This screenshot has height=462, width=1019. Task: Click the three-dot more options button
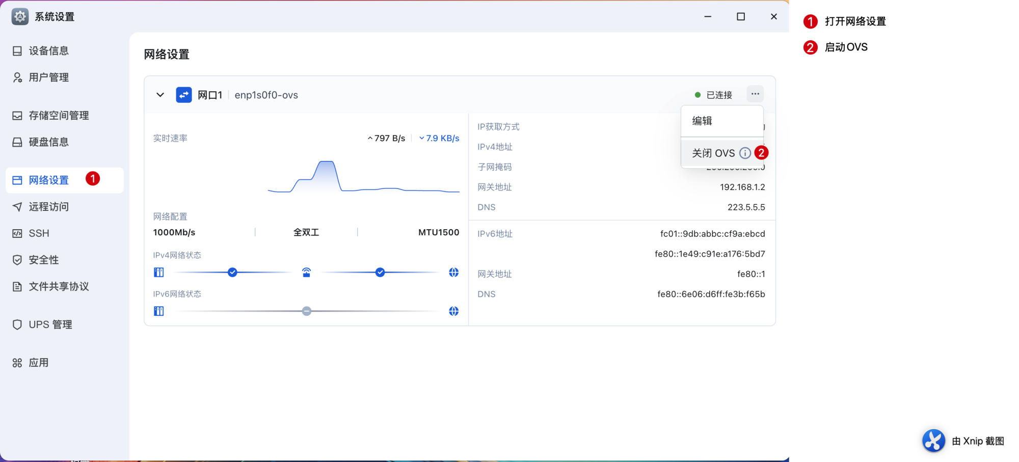[755, 94]
